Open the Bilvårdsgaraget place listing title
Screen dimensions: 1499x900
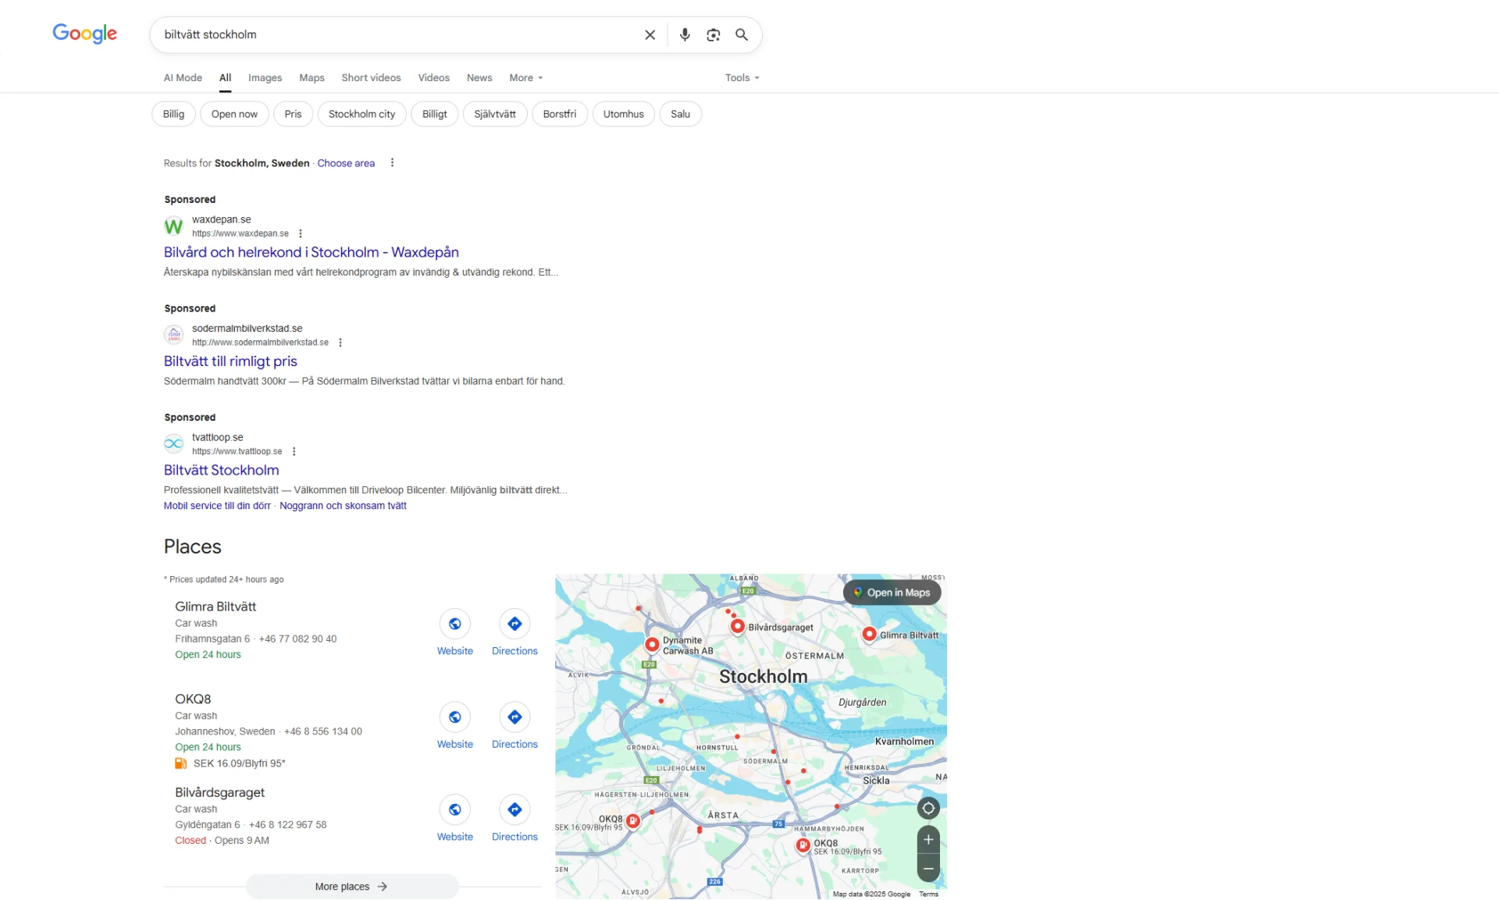(219, 792)
